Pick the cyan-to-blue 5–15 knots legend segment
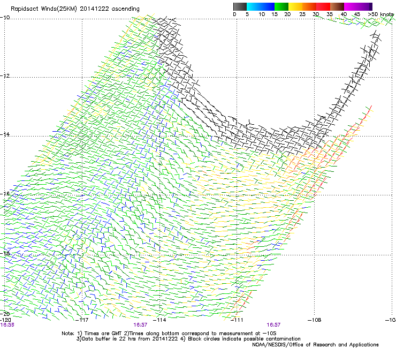The height and width of the screenshot is (348, 396). (x=261, y=6)
